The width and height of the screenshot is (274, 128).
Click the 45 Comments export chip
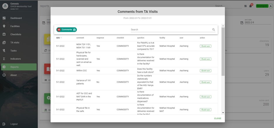click(66, 30)
